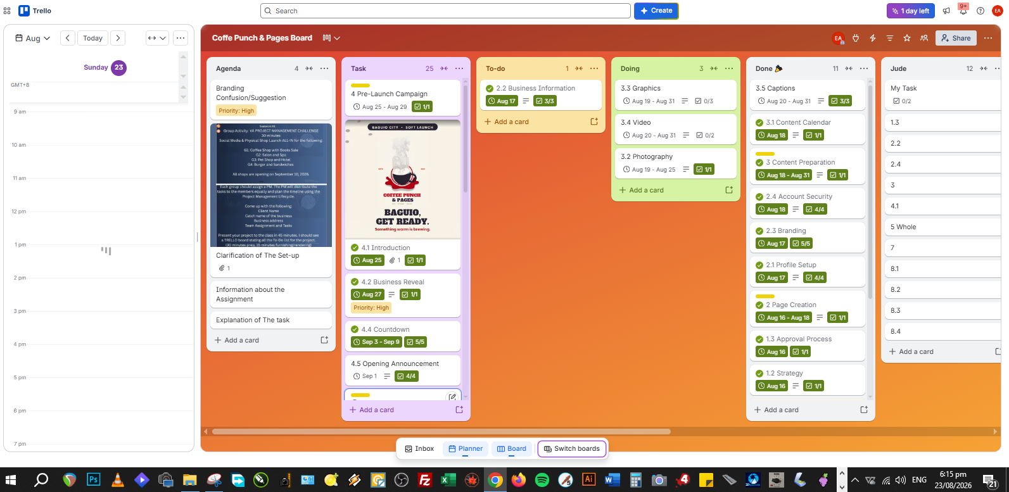Viewport: 1009px width, 492px height.
Task: Toggle complete on 2.3 Branding card
Action: pyautogui.click(x=759, y=231)
